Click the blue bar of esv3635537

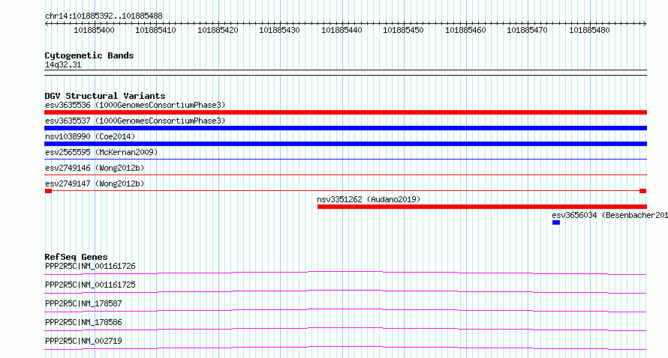(345, 128)
